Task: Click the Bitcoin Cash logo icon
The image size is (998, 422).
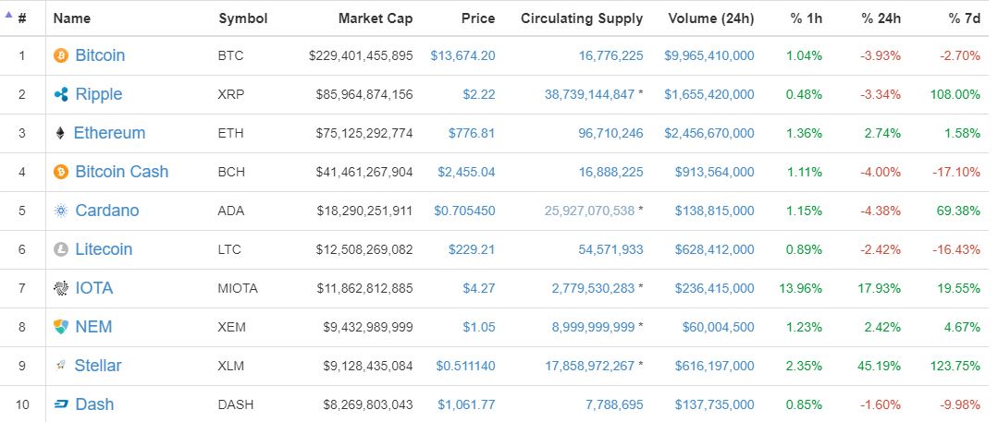Action: click(61, 172)
